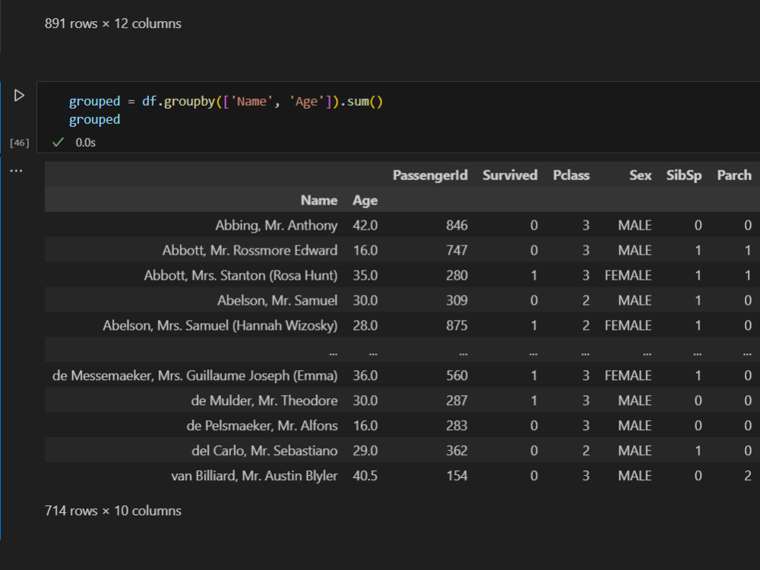Click age 28.0 in Hannah Wizosky row

tap(365, 325)
